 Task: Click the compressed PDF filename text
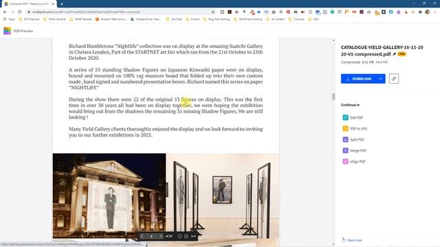click(382, 51)
